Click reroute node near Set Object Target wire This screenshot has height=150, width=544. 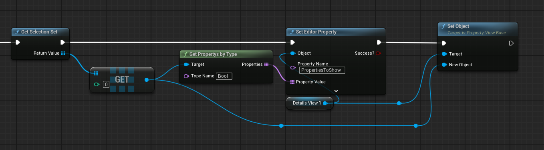399,103
